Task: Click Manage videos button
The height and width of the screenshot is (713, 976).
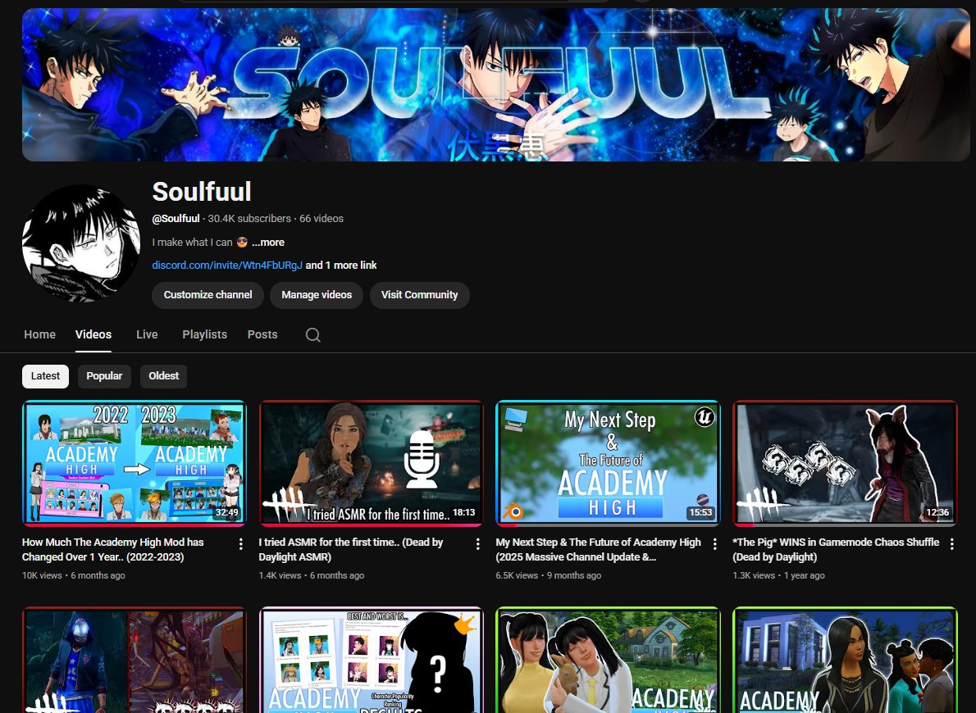Action: click(x=317, y=295)
